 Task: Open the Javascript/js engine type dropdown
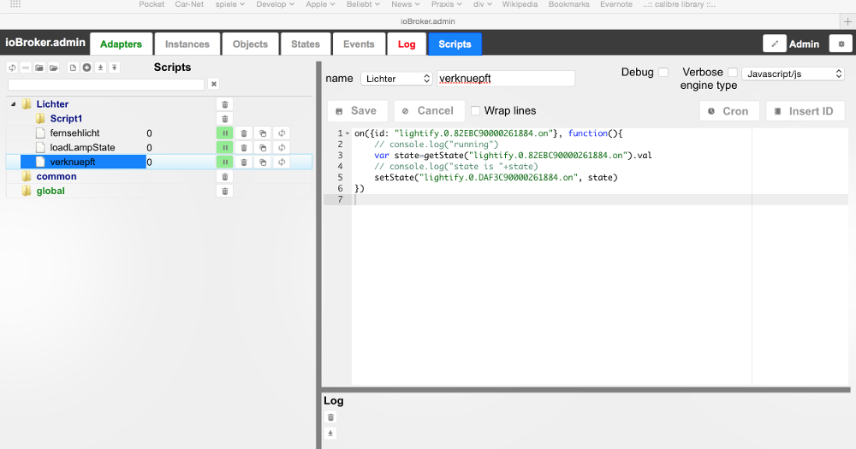(794, 74)
